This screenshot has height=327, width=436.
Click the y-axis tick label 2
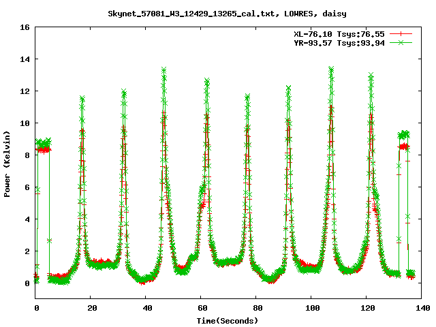pyautogui.click(x=27, y=251)
